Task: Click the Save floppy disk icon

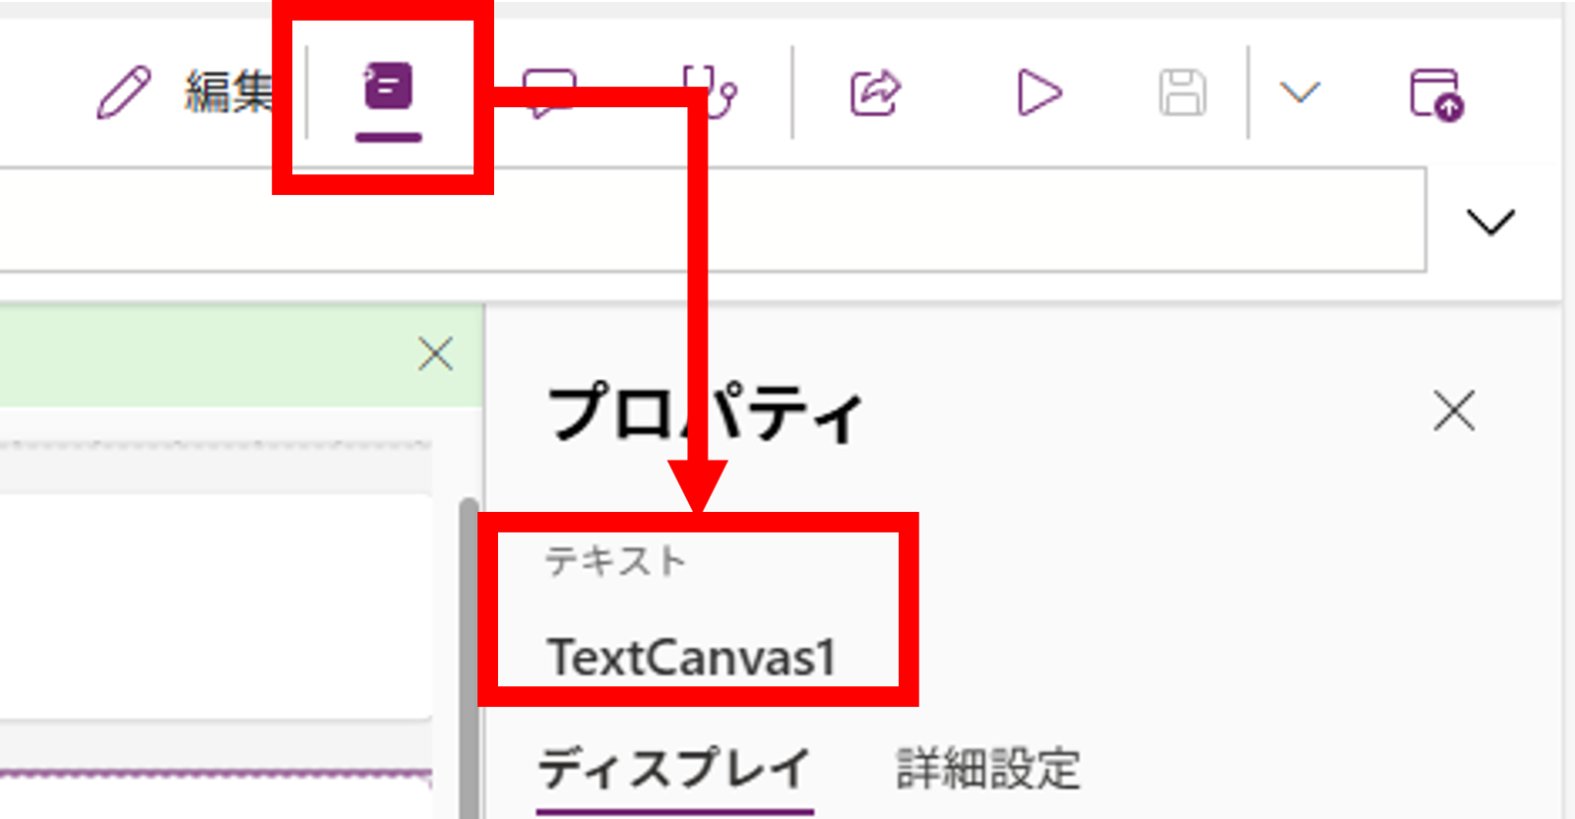Action: click(1182, 93)
